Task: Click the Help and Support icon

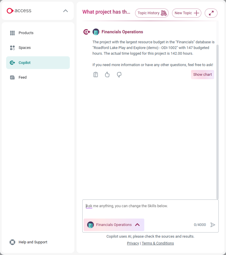Action: (12, 242)
